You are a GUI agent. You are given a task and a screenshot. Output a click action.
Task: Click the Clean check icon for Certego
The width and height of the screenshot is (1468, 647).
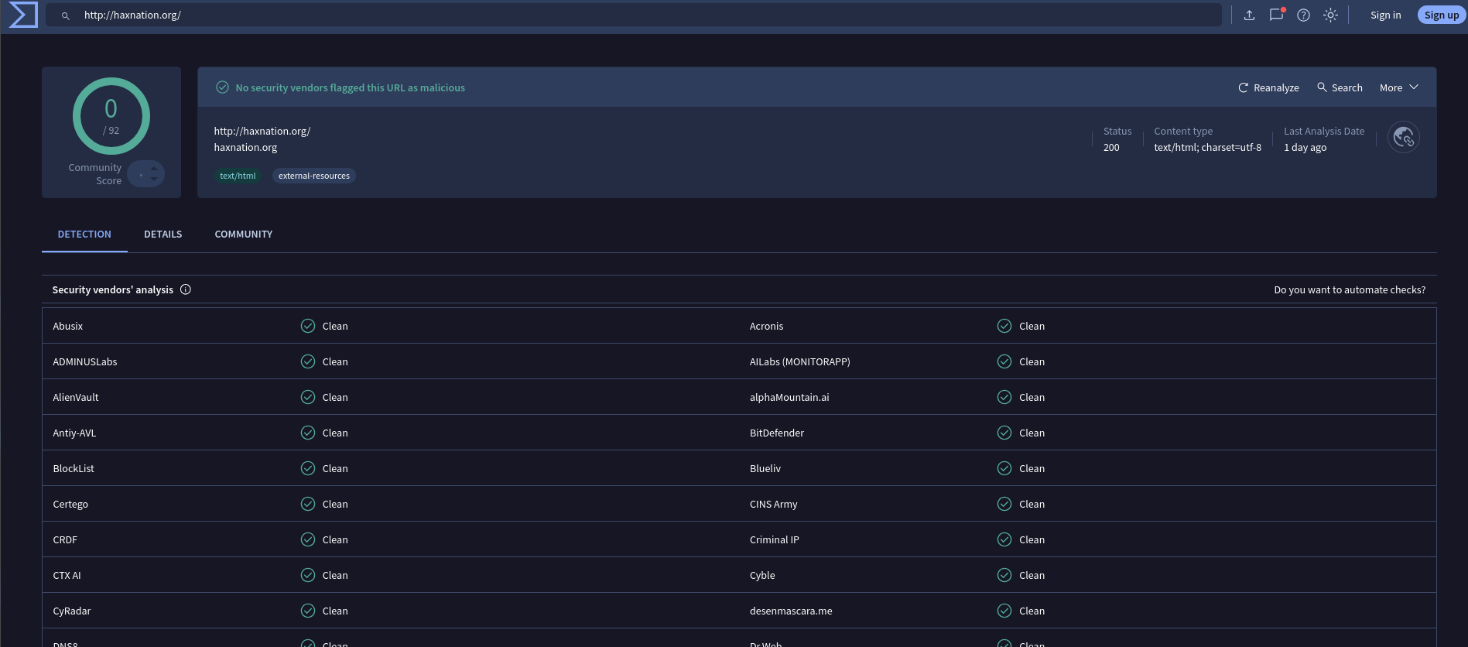[308, 504]
